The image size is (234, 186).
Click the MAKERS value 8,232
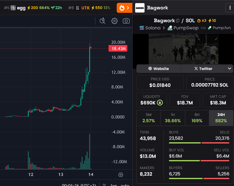pos(146,174)
